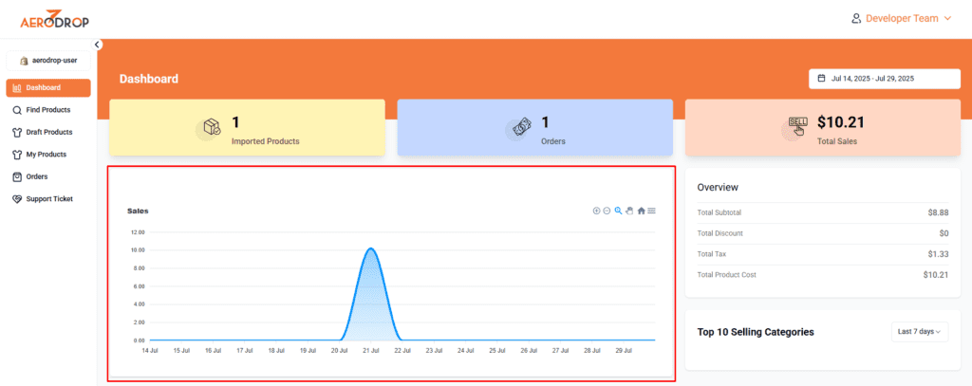Navigate to My Products page
The image size is (972, 386).
(46, 155)
